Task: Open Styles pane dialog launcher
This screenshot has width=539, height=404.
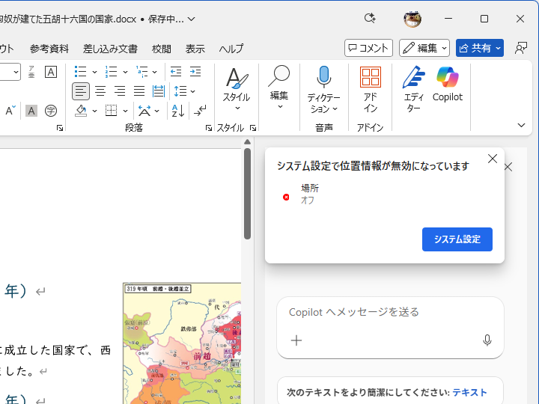Action: 253,128
